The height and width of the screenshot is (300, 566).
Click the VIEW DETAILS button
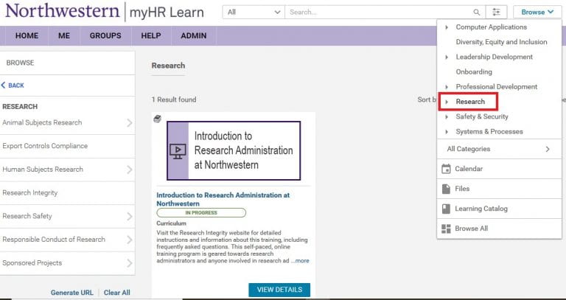click(279, 290)
